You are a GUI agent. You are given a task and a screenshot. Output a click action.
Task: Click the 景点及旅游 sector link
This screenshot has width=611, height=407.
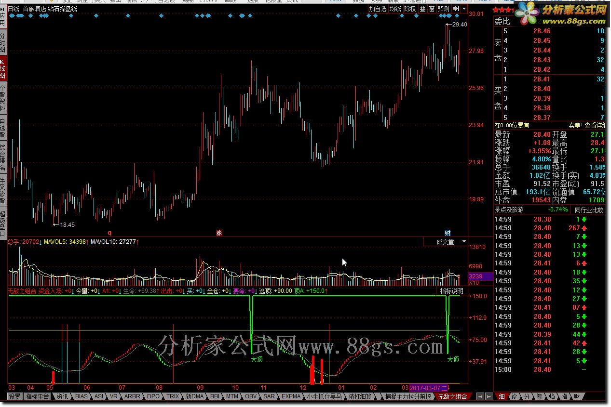(509, 210)
